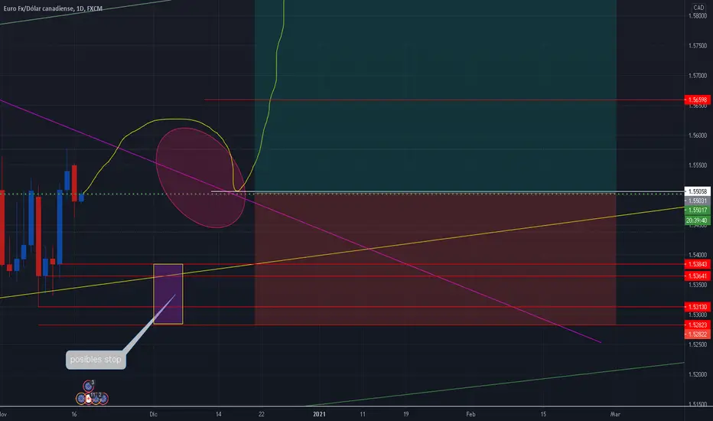This screenshot has height=421, width=713.
Task: Click the red 1.56598 price label
Action: click(x=697, y=100)
